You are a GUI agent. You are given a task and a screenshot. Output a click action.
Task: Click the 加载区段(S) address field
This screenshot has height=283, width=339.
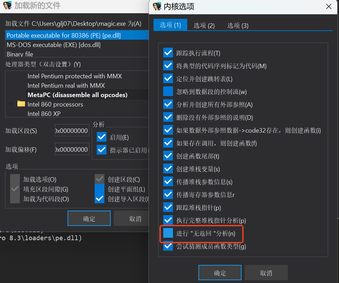click(72, 131)
